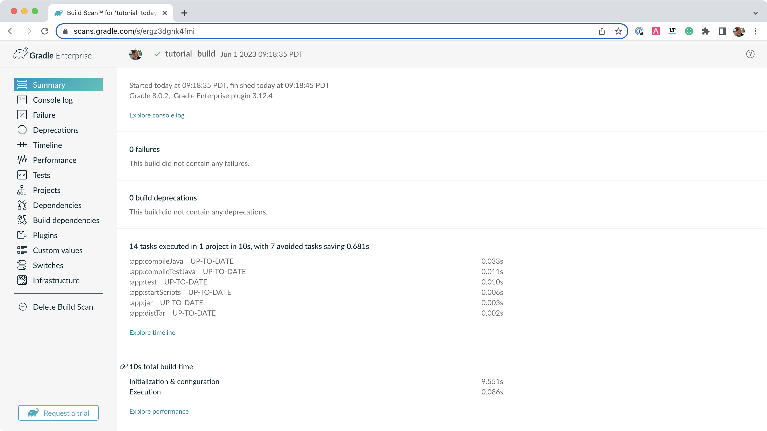Bookmark the page with star icon

coord(618,31)
